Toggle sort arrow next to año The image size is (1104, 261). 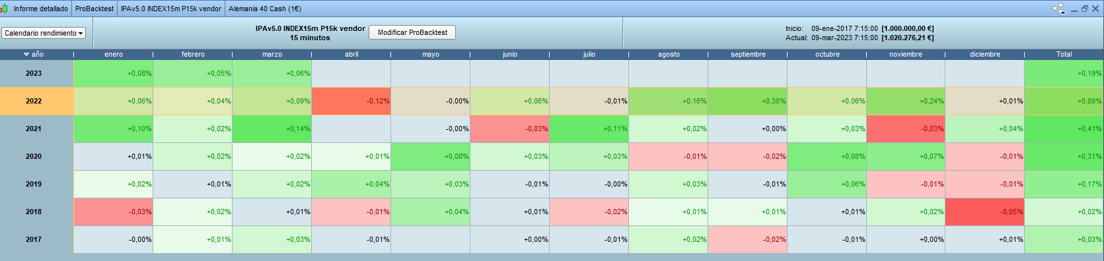26,54
